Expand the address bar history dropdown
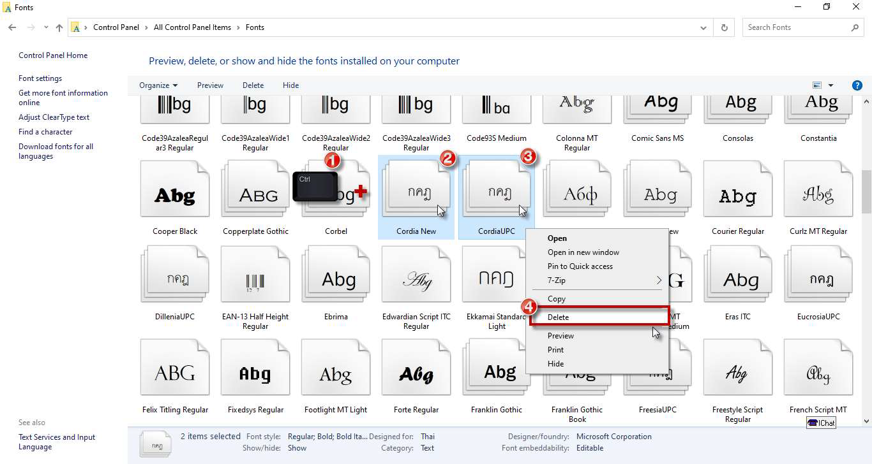The height and width of the screenshot is (464, 872). (x=703, y=27)
